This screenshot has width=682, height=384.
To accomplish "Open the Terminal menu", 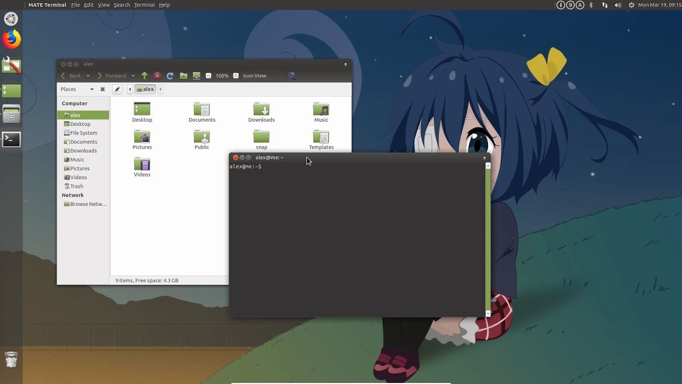I will click(x=144, y=5).
